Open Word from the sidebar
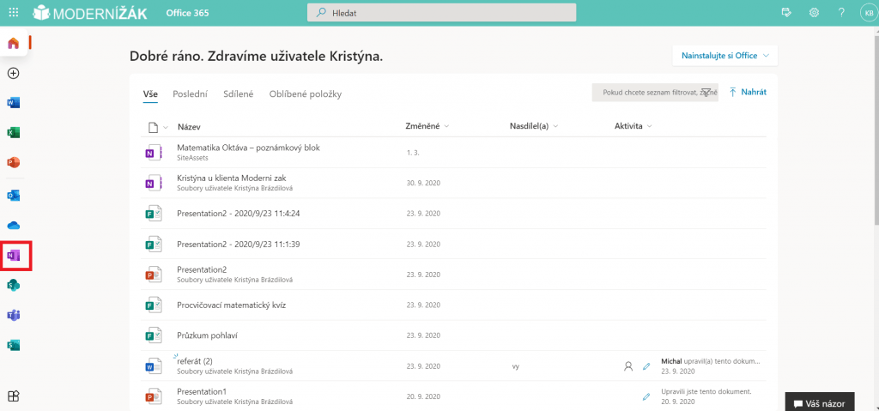 [x=13, y=103]
